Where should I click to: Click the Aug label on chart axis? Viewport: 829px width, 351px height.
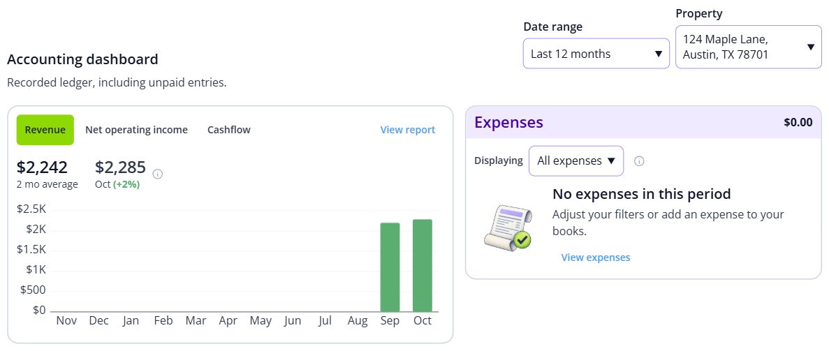[x=358, y=321]
